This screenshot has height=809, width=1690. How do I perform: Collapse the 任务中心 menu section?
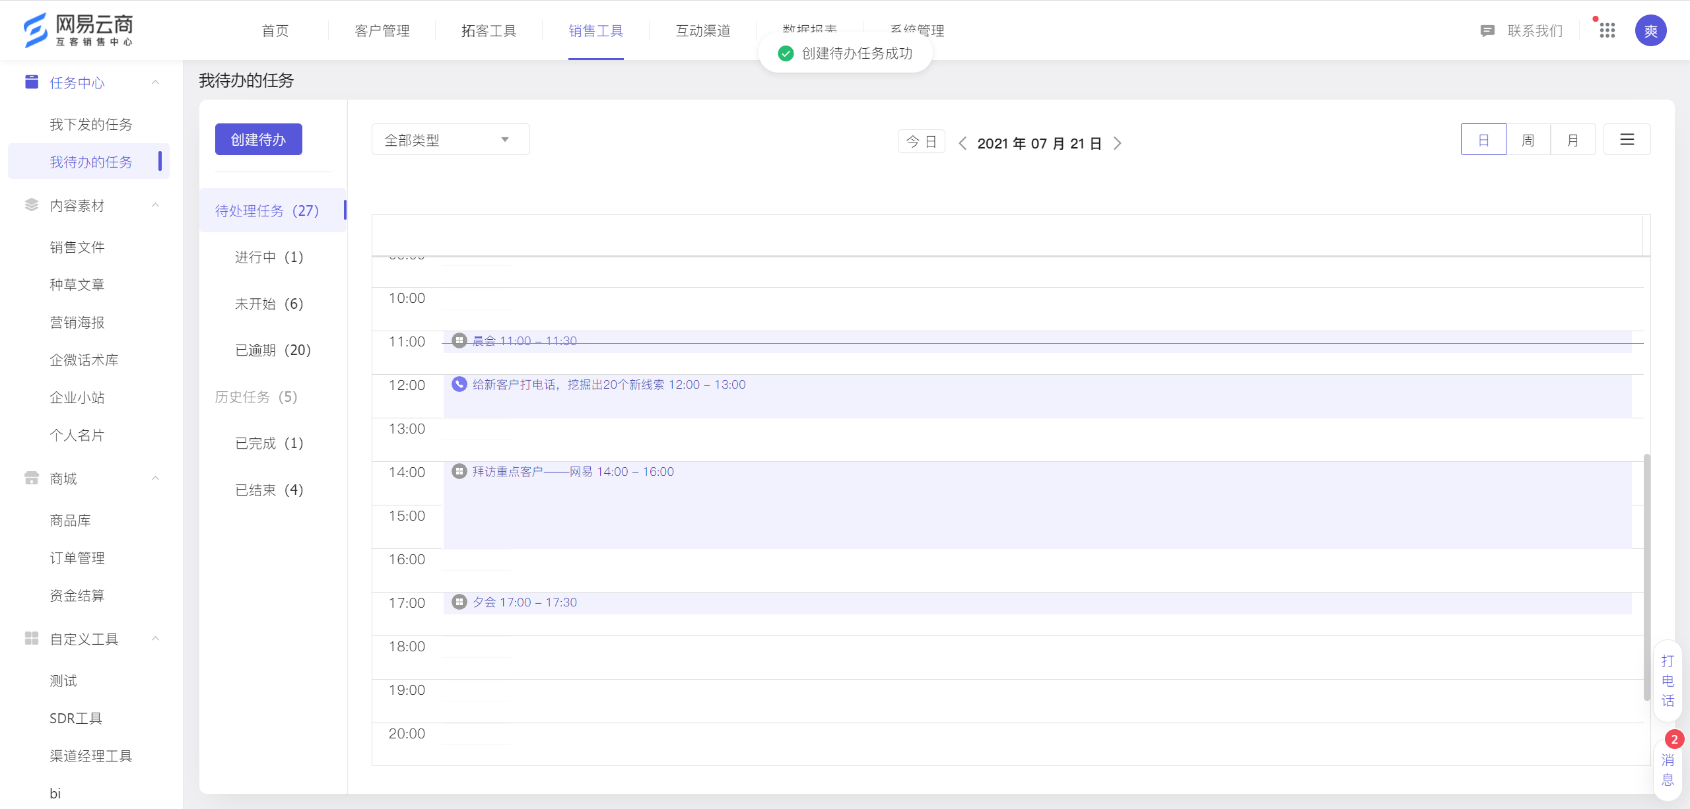(x=156, y=82)
